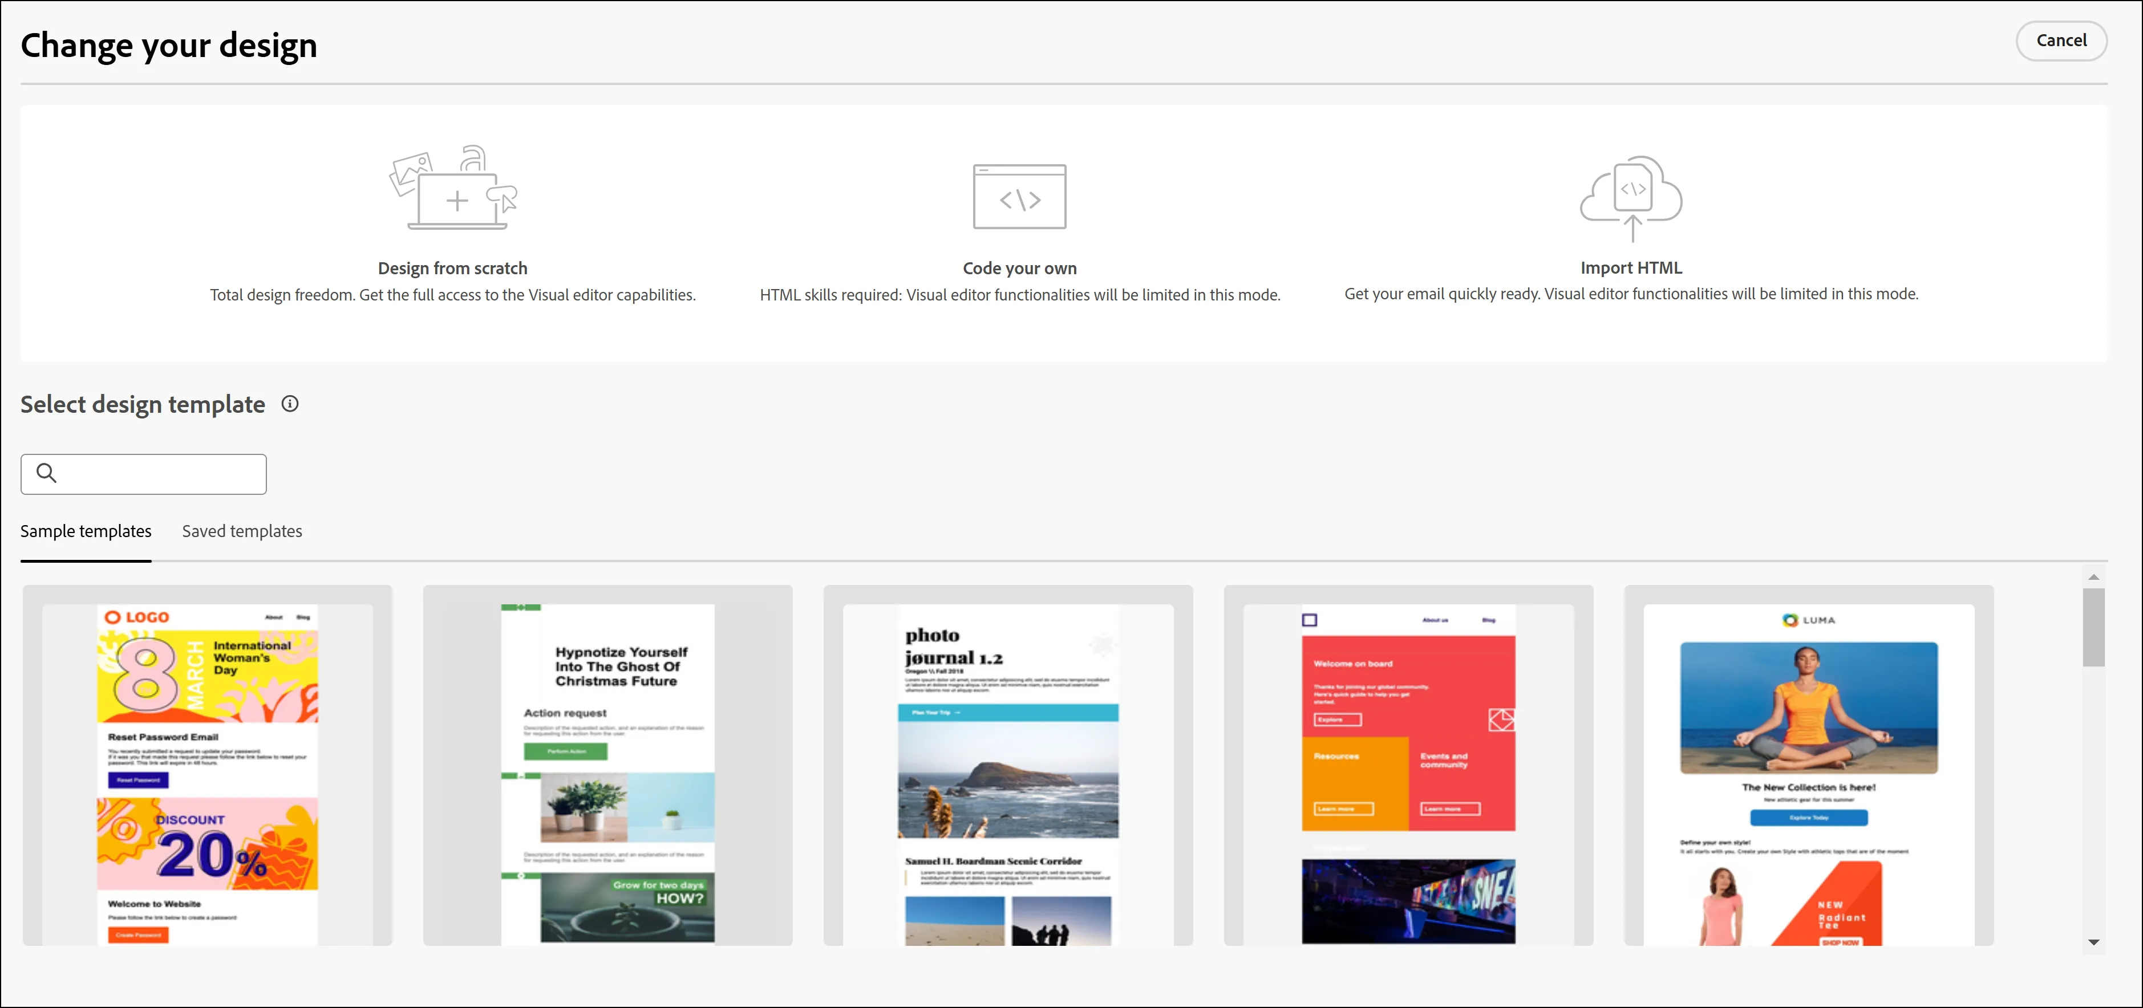Click the Design from scratch icon
This screenshot has width=2143, height=1008.
click(453, 188)
